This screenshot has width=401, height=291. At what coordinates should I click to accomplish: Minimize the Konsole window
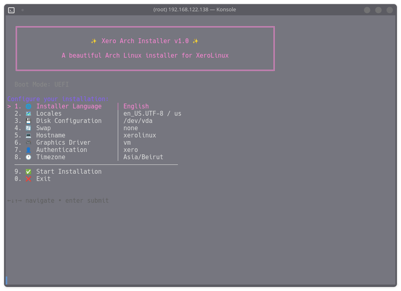tap(367, 10)
